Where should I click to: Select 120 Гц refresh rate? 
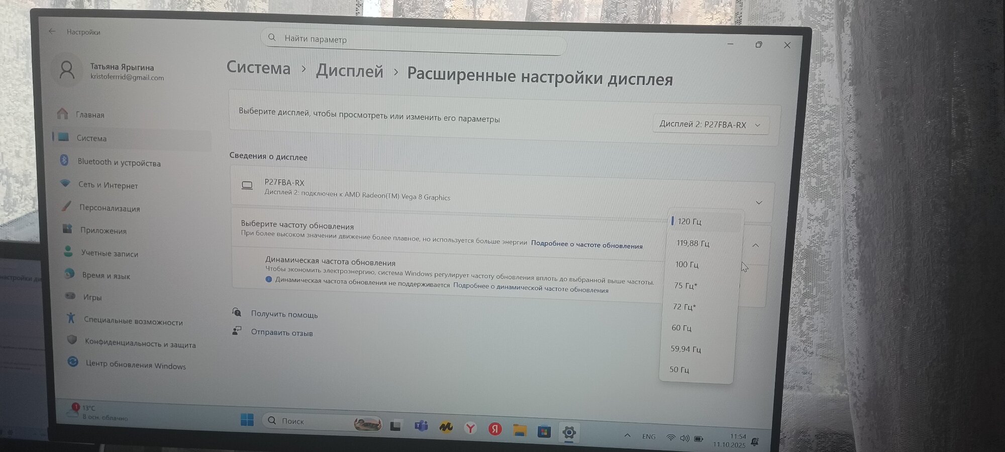point(706,221)
